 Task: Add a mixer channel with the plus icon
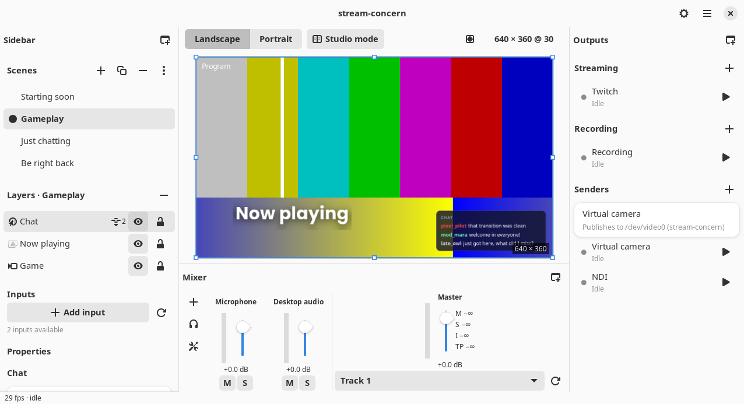(x=194, y=302)
